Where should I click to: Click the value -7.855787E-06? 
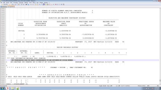(88, 34)
